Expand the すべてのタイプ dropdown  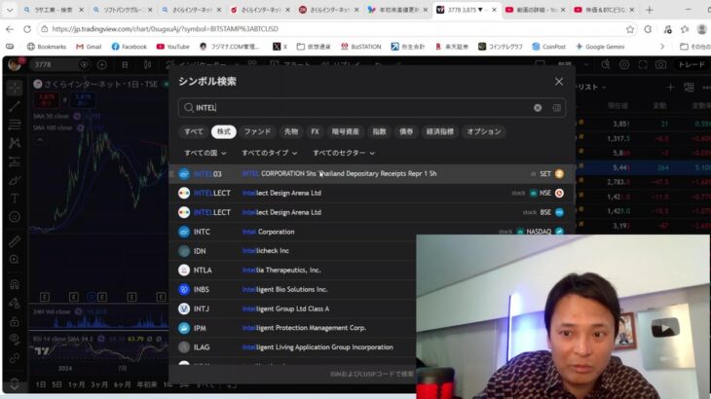pos(271,153)
